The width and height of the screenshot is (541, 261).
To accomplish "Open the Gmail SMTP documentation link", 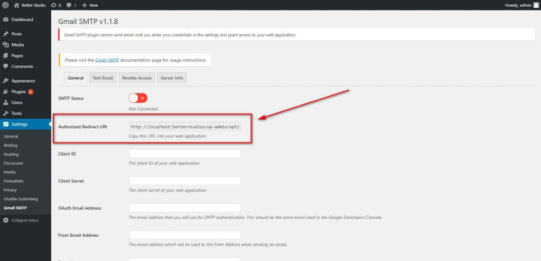I will 107,60.
